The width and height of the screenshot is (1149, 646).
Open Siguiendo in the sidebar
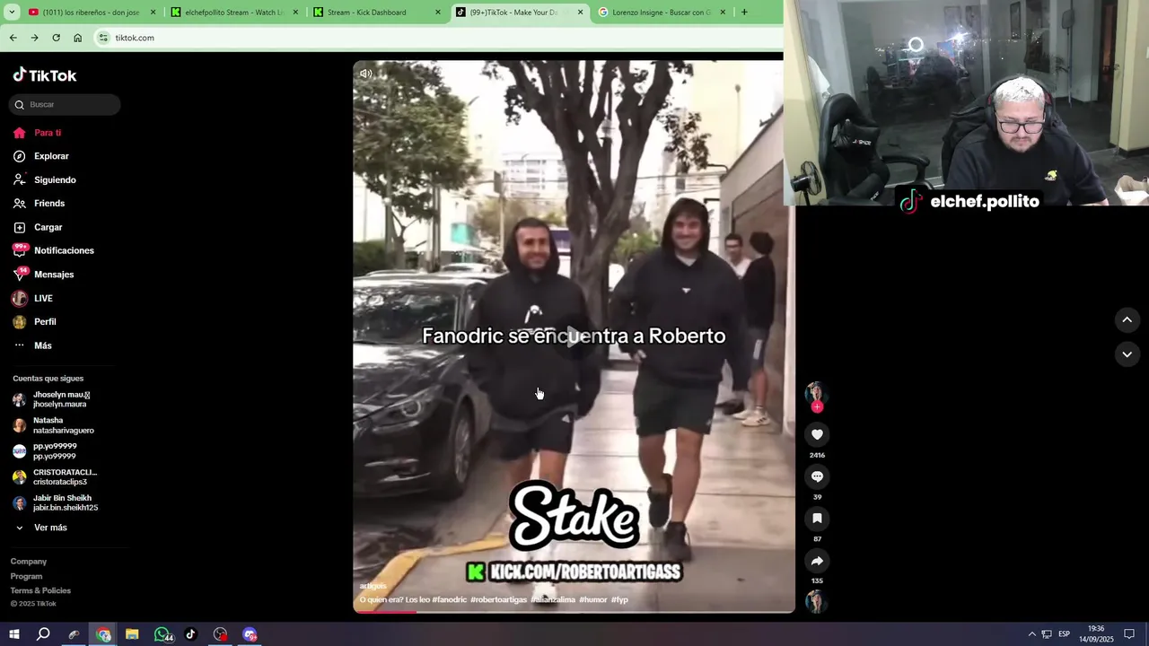click(x=45, y=180)
